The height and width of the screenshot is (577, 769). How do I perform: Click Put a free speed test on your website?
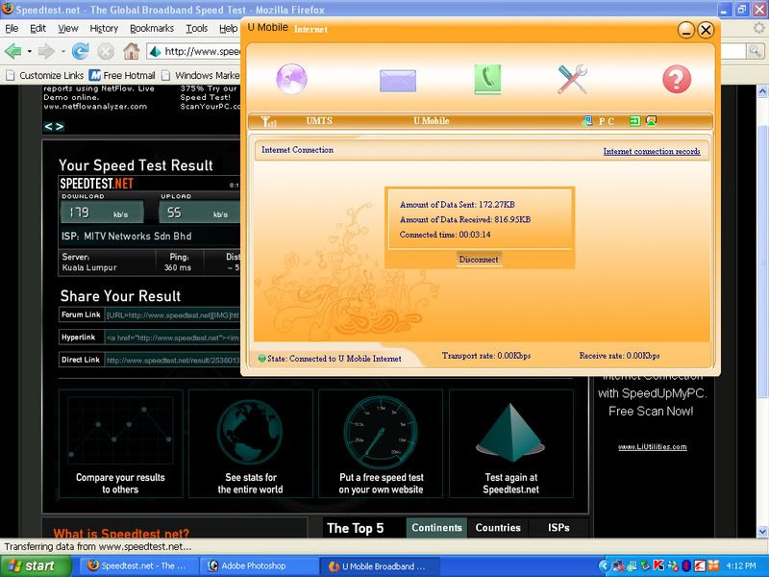pos(381,443)
